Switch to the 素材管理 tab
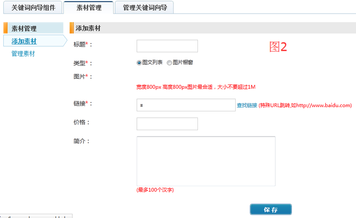Viewport: 356px width, 218px height. coord(88,8)
